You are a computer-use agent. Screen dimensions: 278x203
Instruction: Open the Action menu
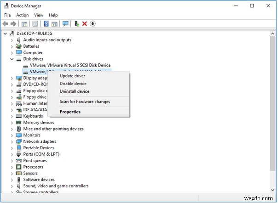click(x=23, y=15)
